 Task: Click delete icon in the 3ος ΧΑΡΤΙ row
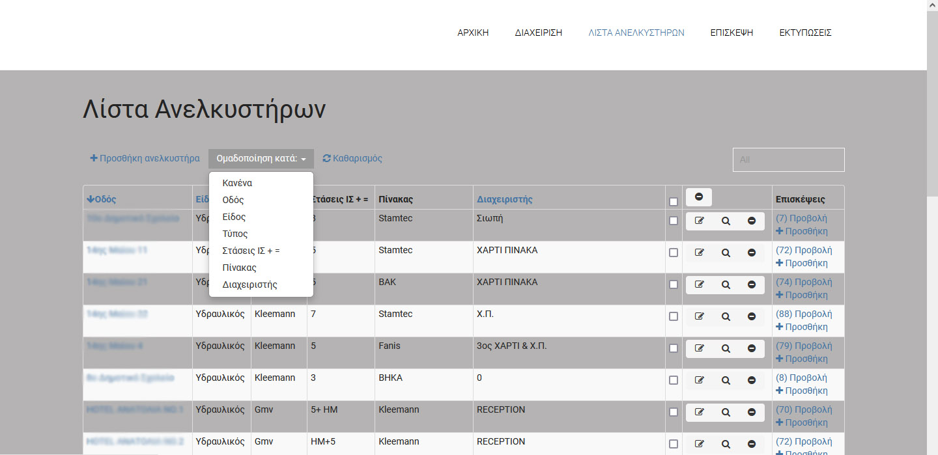[751, 348]
